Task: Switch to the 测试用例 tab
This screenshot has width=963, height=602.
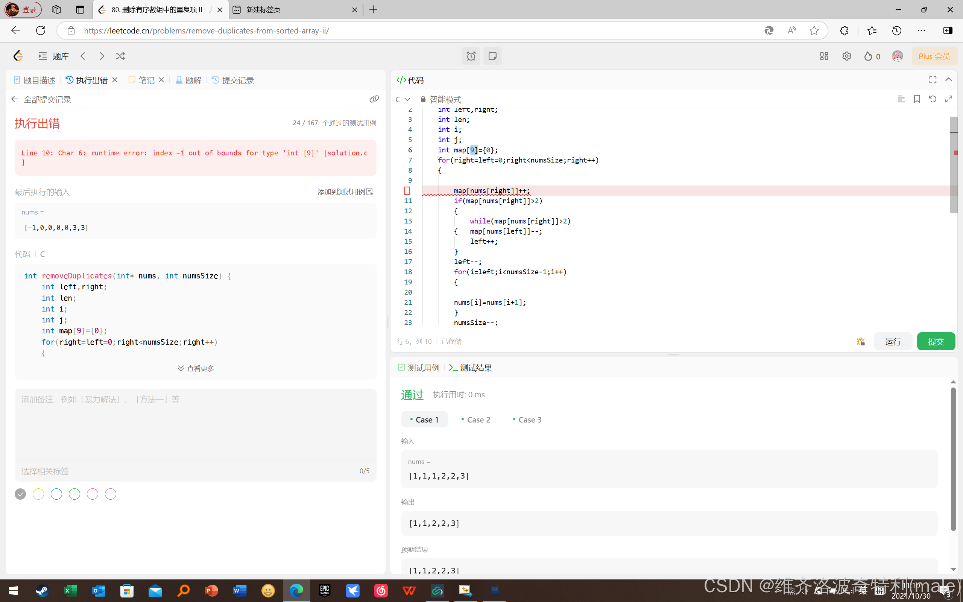Action: point(419,368)
